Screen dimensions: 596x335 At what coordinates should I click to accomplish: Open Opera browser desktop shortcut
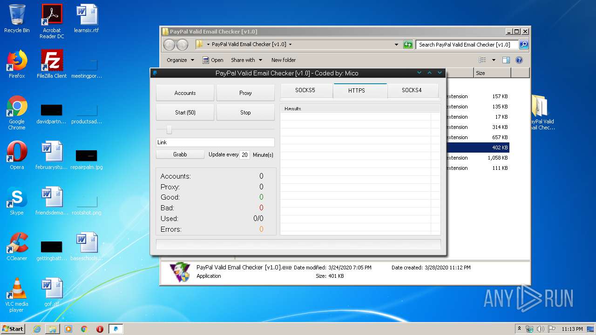coord(17,155)
